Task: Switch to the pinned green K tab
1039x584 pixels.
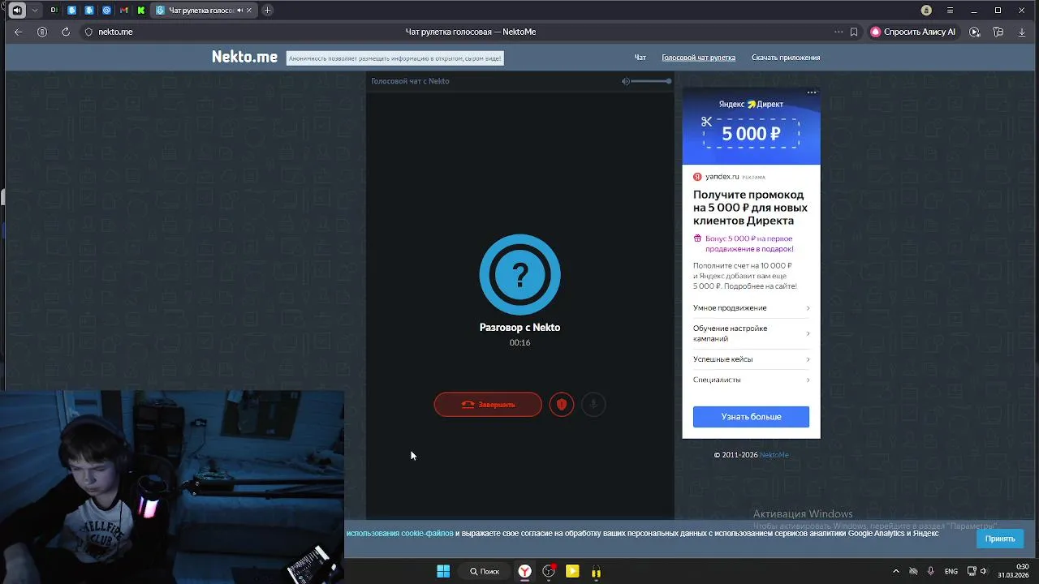Action: [141, 11]
